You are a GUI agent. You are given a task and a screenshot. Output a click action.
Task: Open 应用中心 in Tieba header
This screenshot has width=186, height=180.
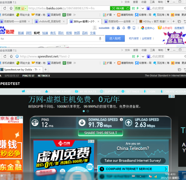(148, 28)
